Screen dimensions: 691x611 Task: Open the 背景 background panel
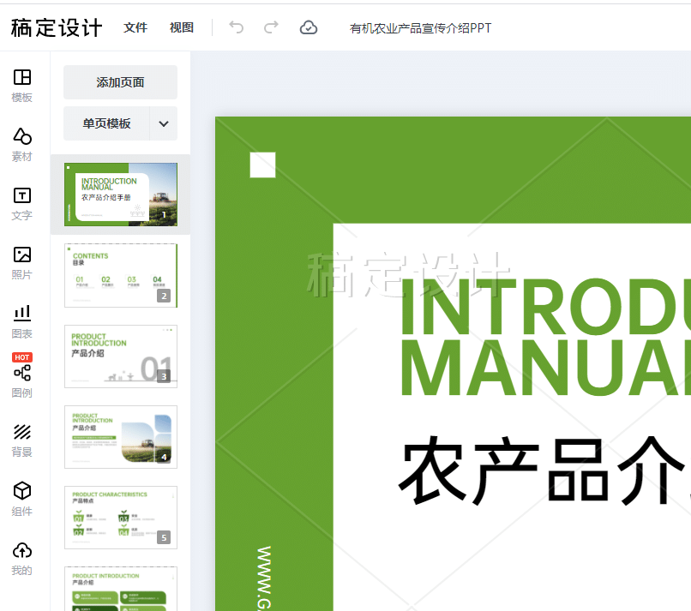(21, 440)
